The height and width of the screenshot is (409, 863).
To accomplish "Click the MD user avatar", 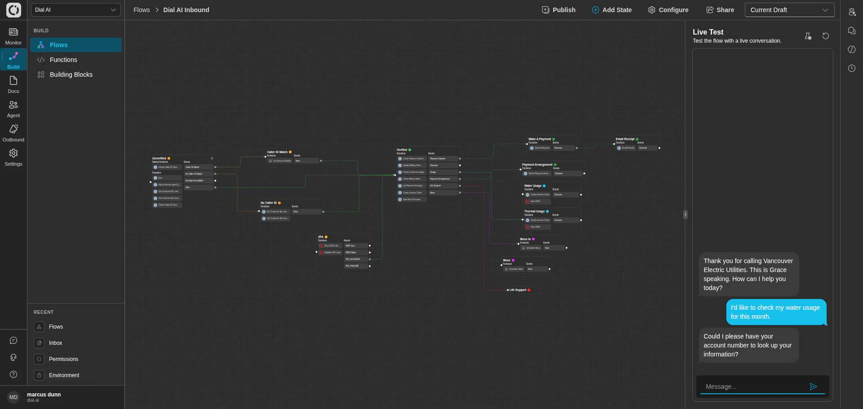I will [13, 397].
